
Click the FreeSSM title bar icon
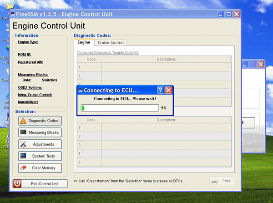pos(13,14)
